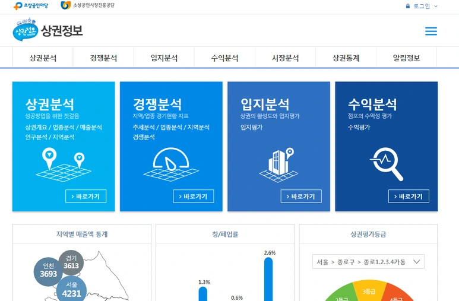Click '수익평가' text in 수익분석 card

pyautogui.click(x=359, y=127)
